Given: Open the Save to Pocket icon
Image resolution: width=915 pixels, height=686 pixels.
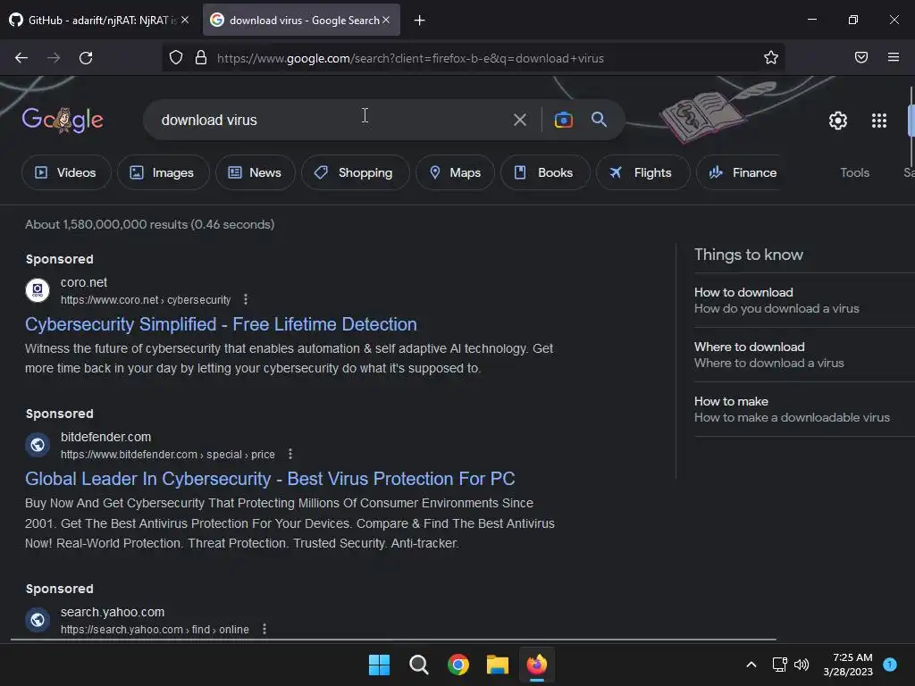Looking at the screenshot, I should point(860,57).
